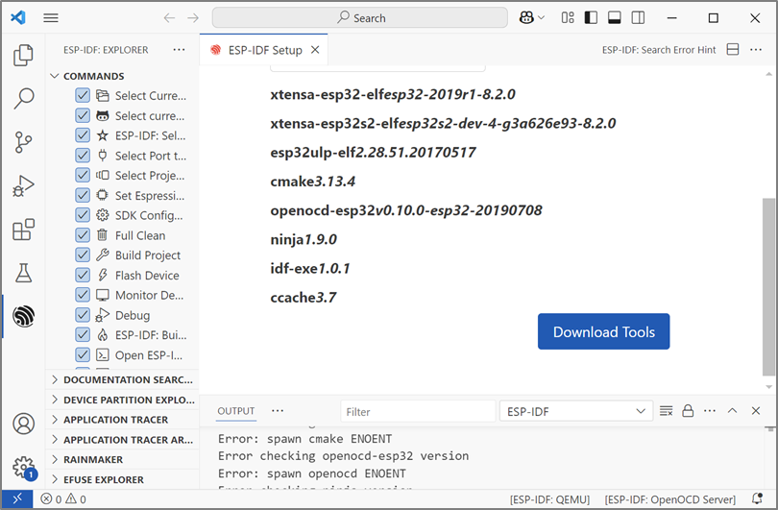Clear the output panel
This screenshot has height=510, width=778.
tap(666, 411)
